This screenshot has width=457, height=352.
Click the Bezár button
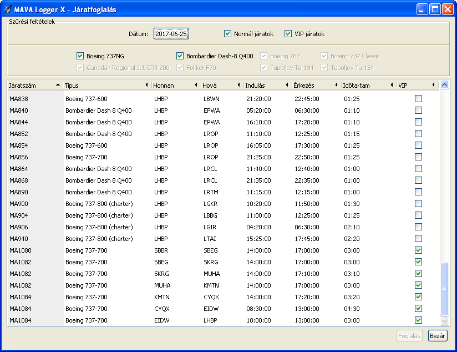(438, 336)
